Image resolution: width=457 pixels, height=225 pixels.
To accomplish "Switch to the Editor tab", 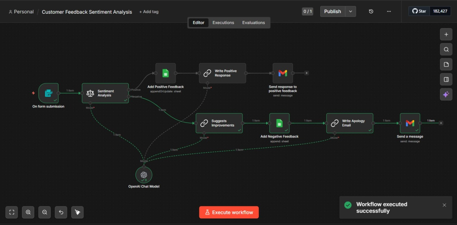I will coord(198,23).
